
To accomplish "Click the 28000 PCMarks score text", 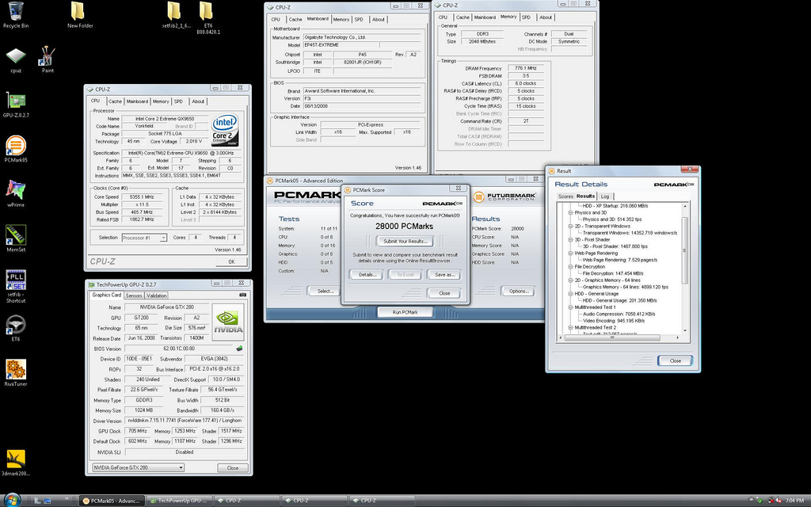I will click(405, 226).
